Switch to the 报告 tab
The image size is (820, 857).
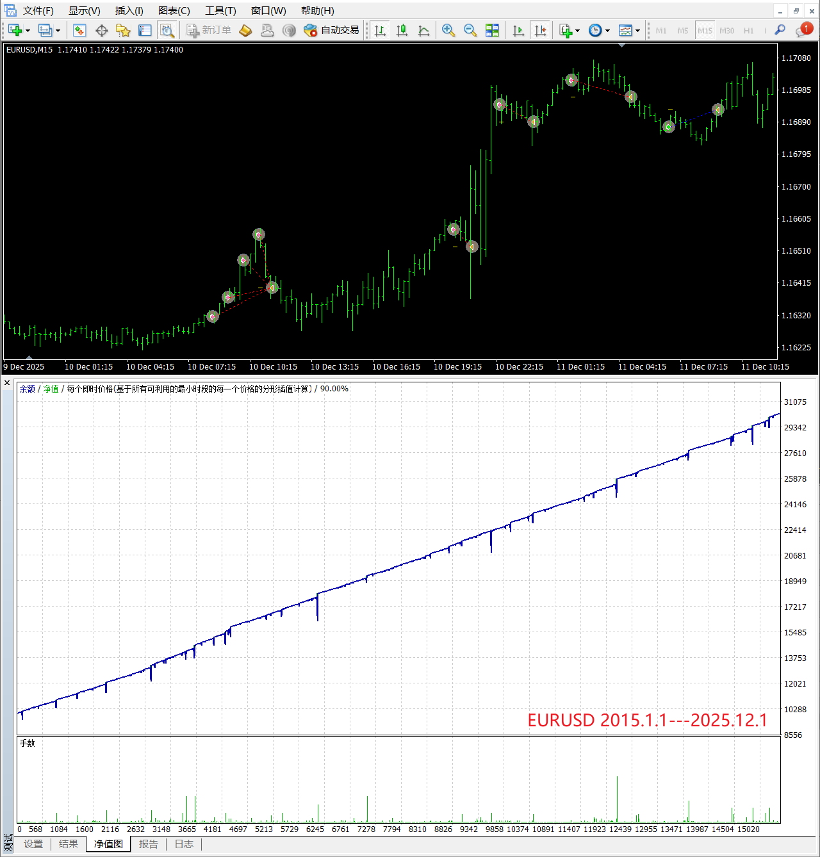pyautogui.click(x=149, y=844)
